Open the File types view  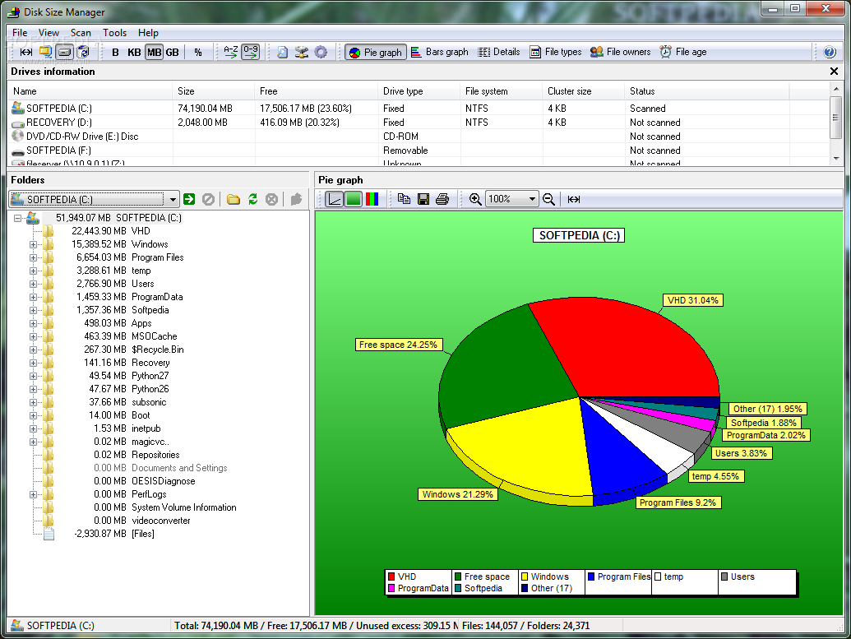(556, 52)
